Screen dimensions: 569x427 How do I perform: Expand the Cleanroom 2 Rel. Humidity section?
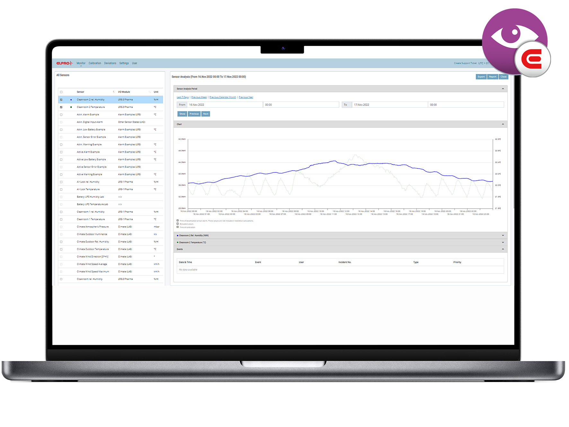pos(503,236)
